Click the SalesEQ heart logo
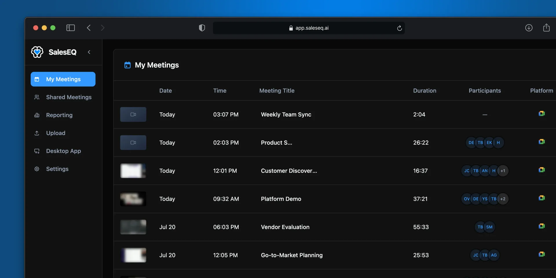The height and width of the screenshot is (278, 556). (x=37, y=52)
